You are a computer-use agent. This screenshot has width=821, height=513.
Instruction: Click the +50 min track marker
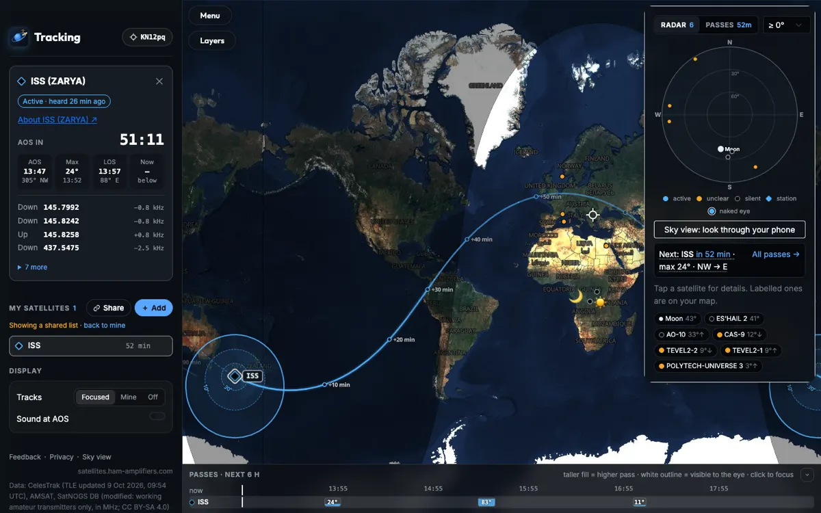pos(536,196)
